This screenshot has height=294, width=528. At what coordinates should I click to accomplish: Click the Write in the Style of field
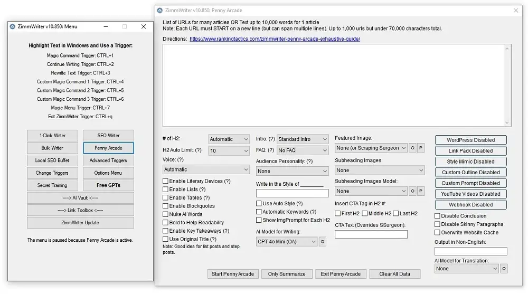click(x=292, y=193)
